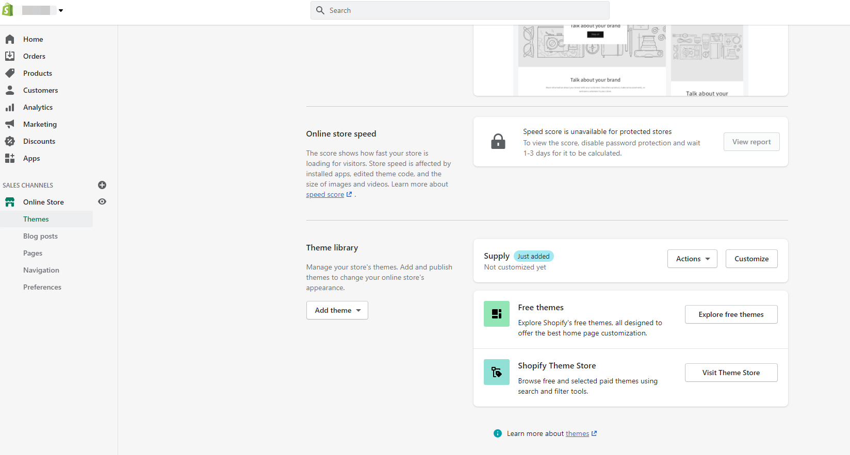The width and height of the screenshot is (850, 455).
Task: Open the Add theme dropdown
Action: point(337,310)
